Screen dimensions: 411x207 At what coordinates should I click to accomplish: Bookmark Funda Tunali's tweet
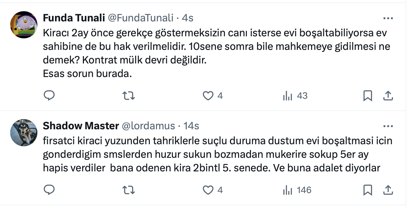[368, 96]
